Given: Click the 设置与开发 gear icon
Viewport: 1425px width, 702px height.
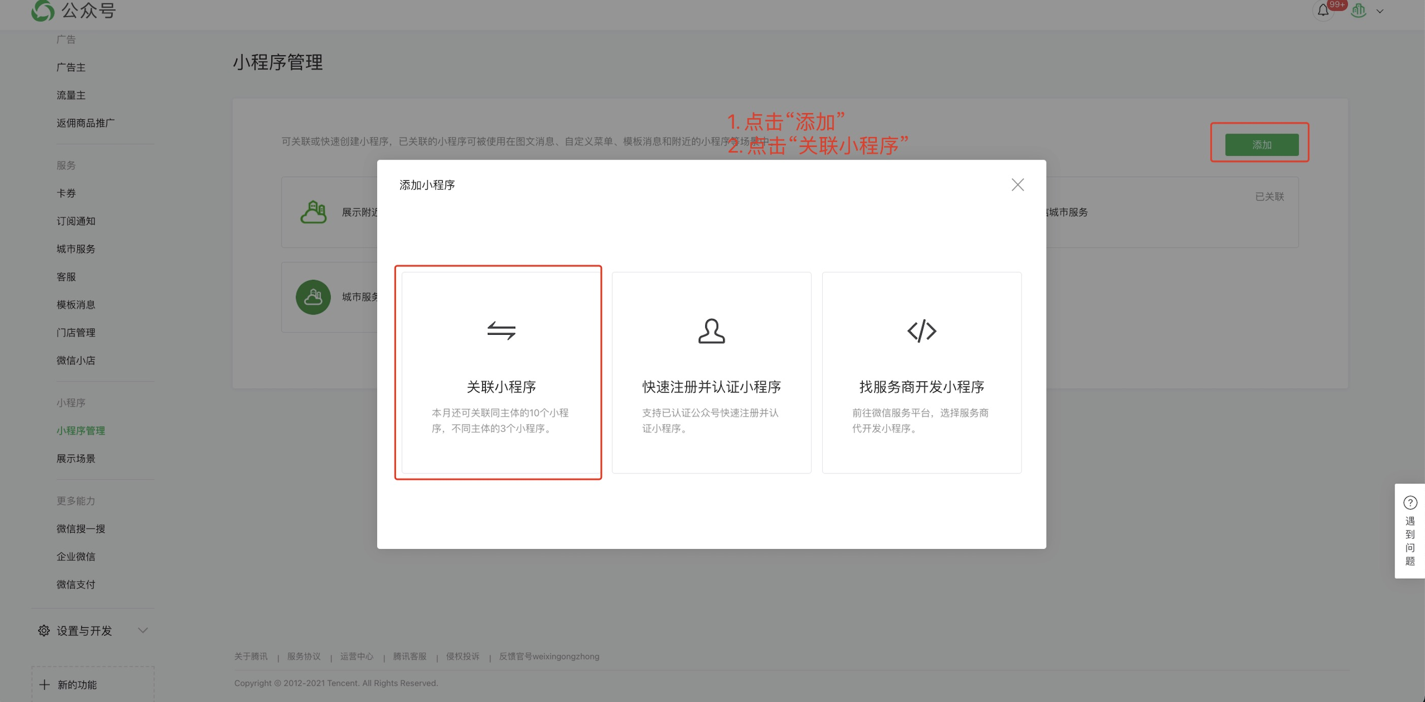Looking at the screenshot, I should 44,631.
